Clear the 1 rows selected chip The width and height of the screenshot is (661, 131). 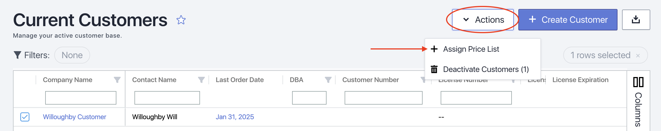click(x=638, y=55)
